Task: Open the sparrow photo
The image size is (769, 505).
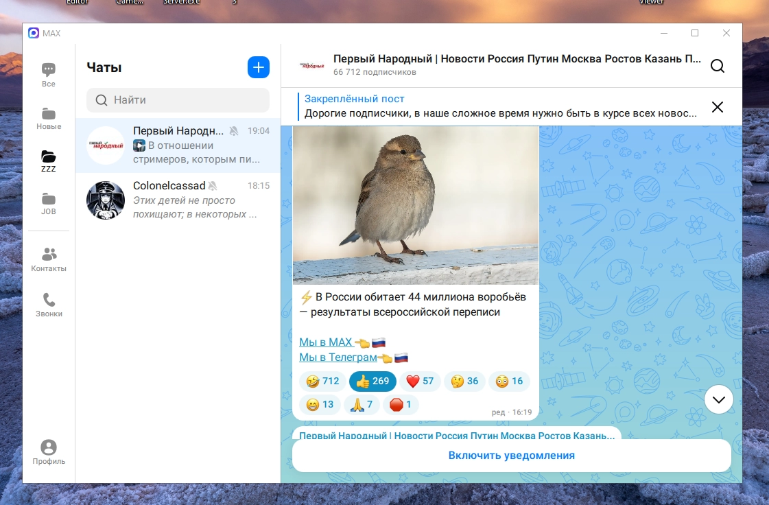Action: click(x=416, y=205)
